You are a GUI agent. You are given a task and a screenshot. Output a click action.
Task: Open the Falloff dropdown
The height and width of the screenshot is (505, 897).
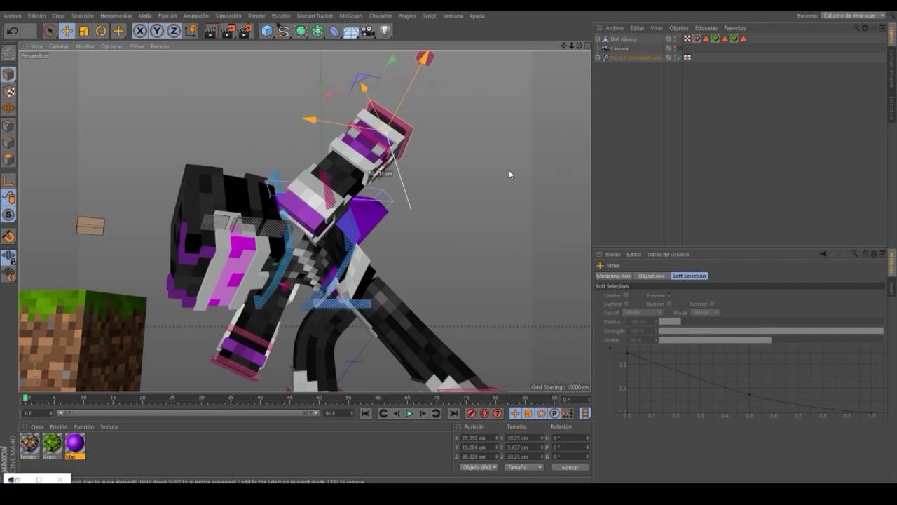click(643, 312)
